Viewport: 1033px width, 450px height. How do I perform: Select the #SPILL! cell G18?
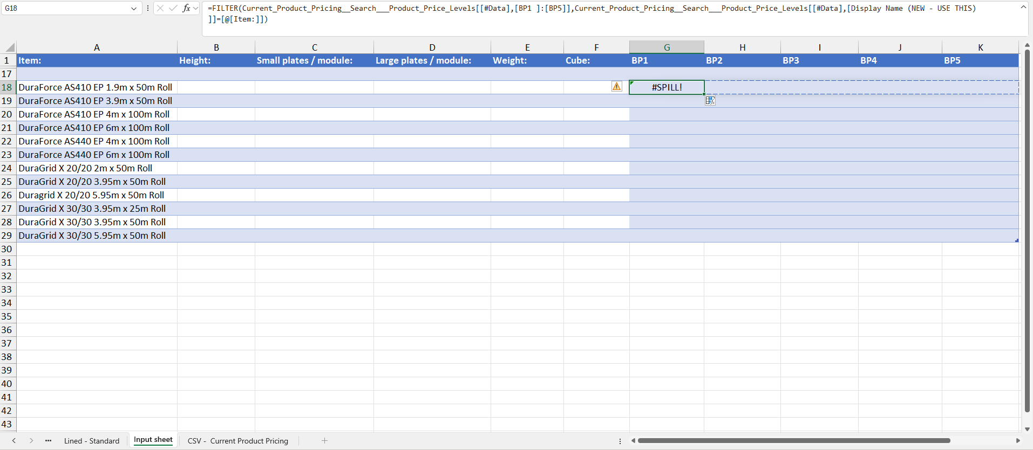(x=667, y=87)
